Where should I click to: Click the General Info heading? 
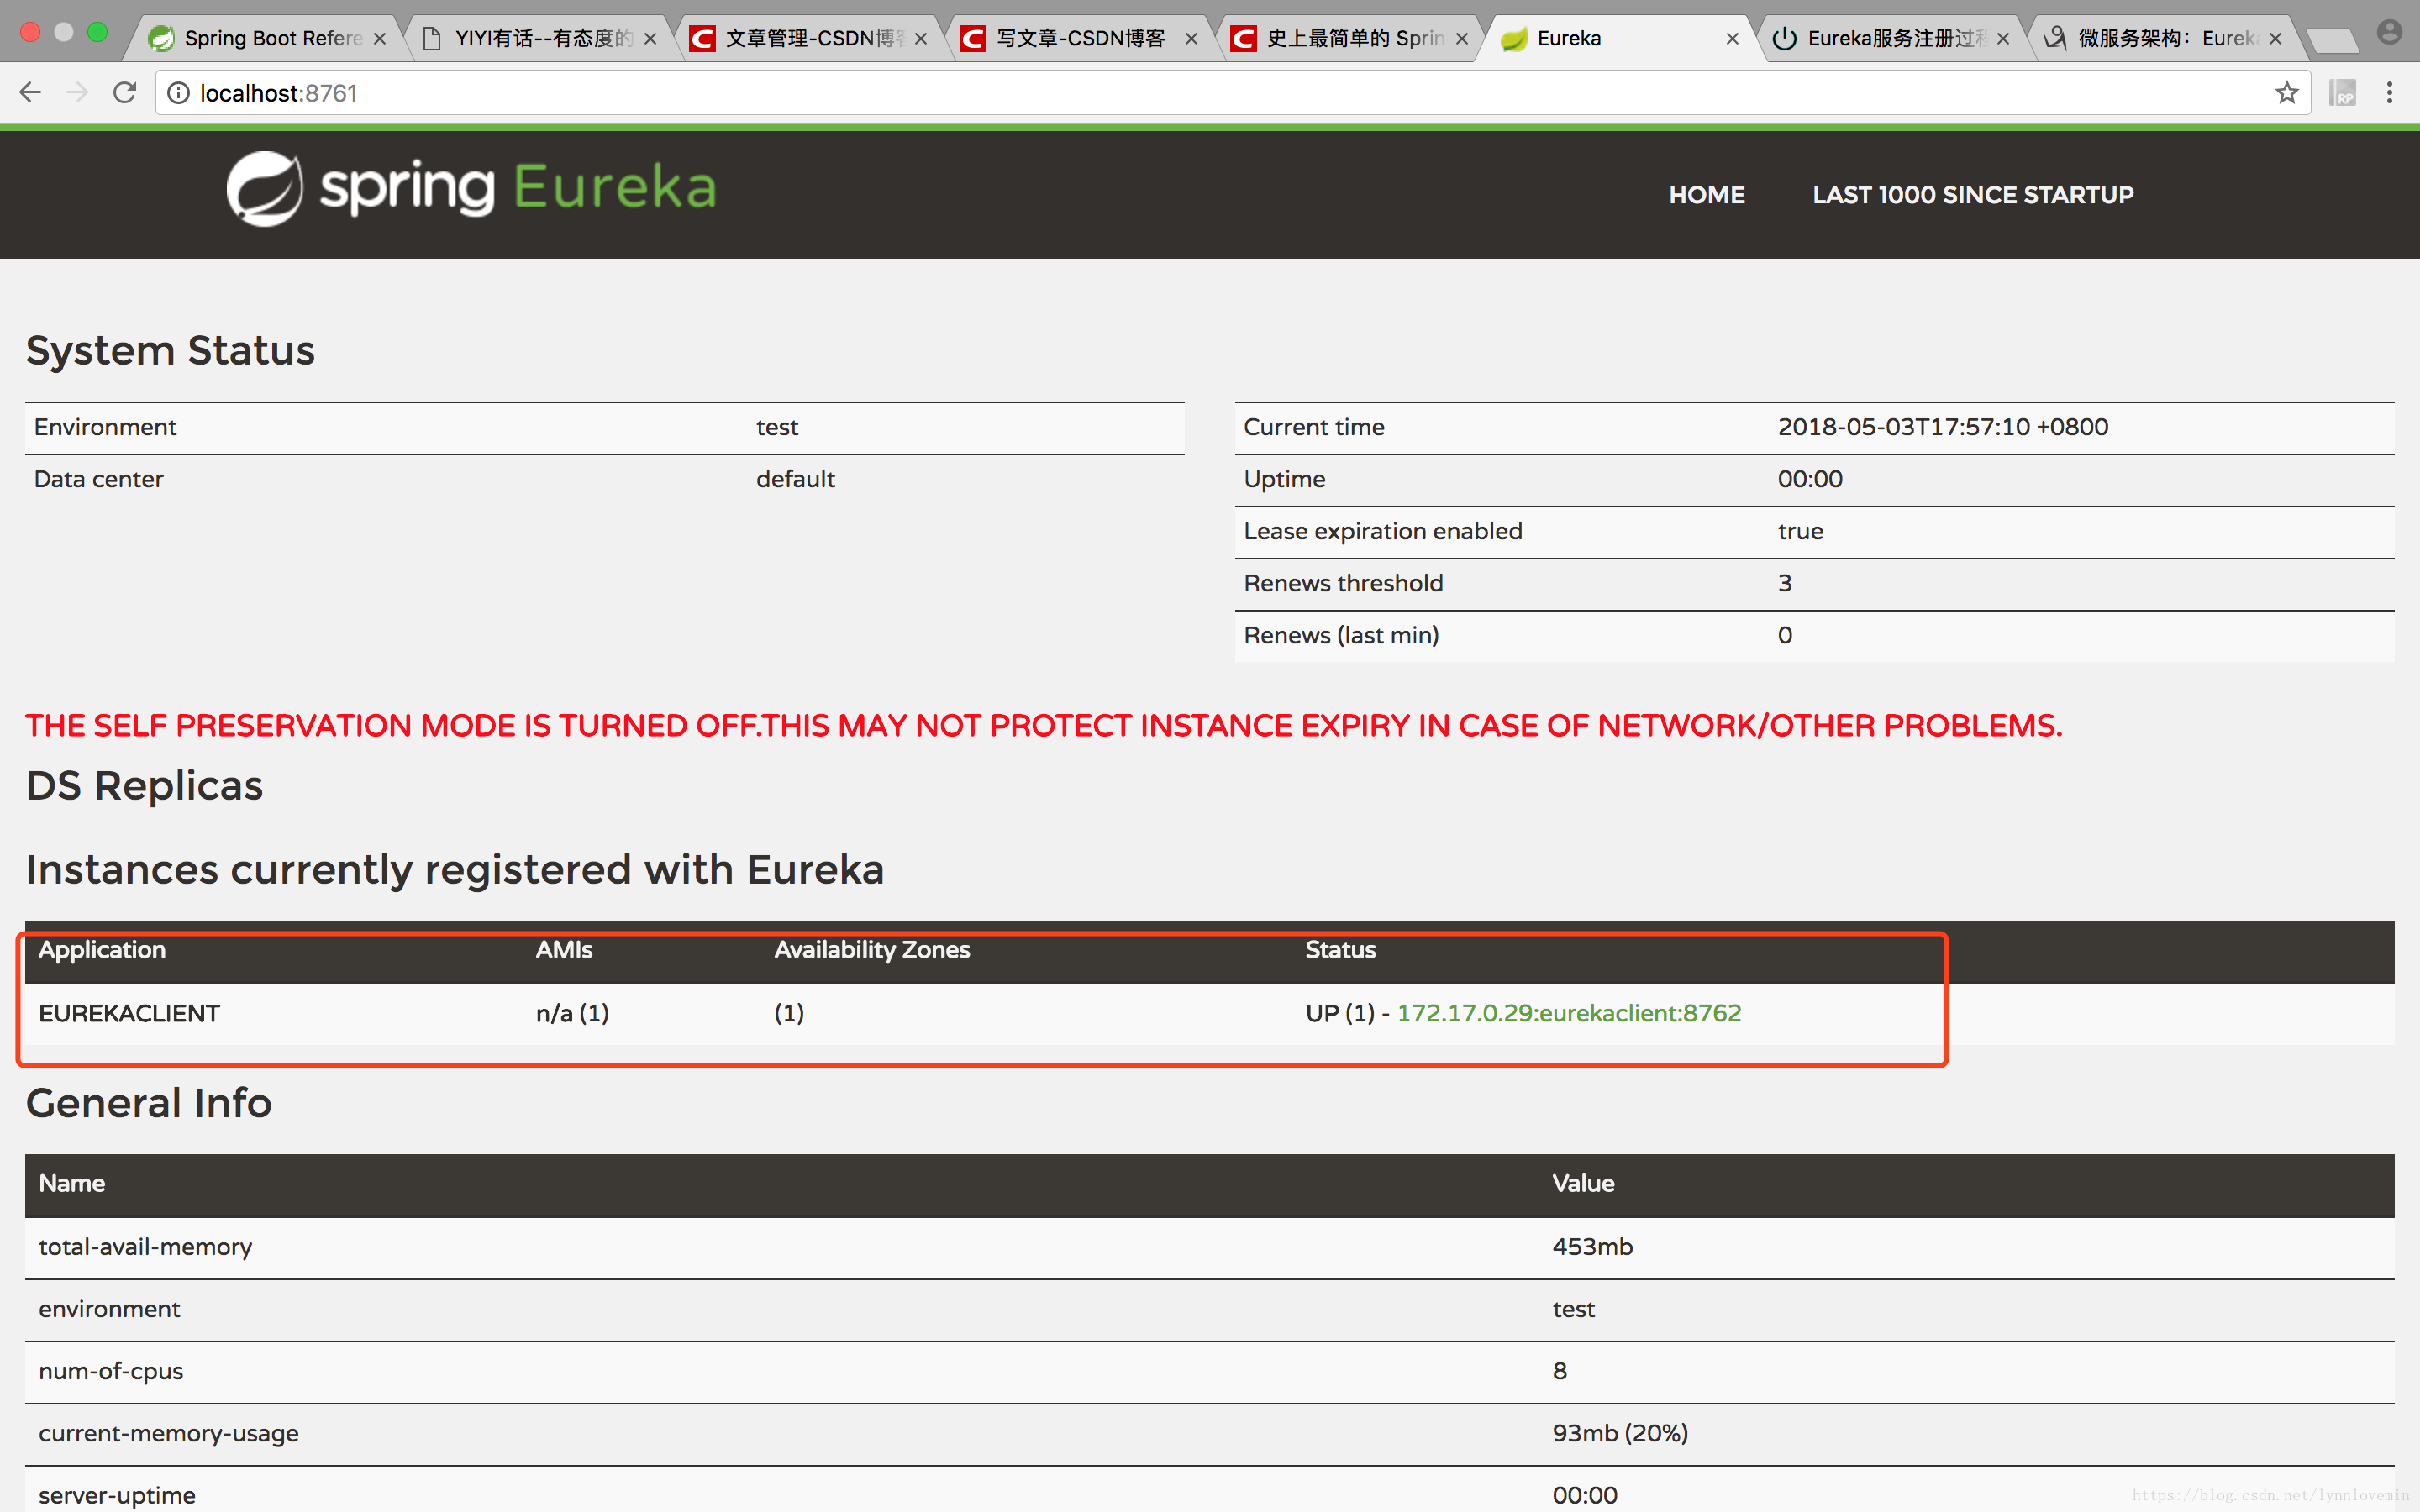click(149, 1103)
